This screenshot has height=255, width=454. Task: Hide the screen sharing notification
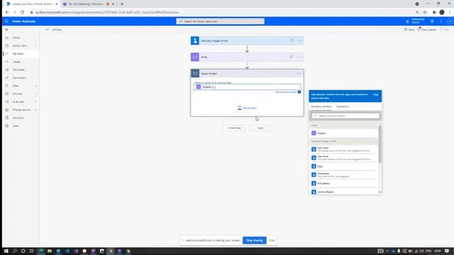pyautogui.click(x=272, y=240)
